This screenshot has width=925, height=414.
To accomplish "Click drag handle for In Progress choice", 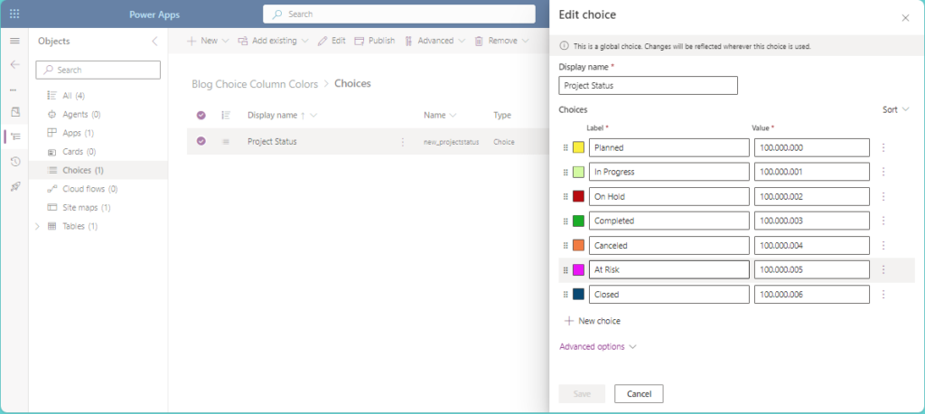I will (565, 172).
